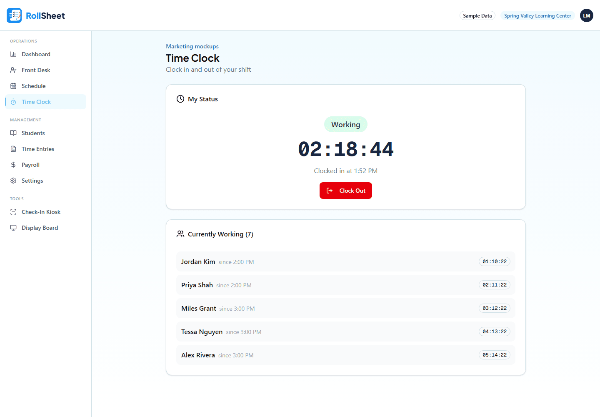600x417 pixels.
Task: Click the Working status badge
Action: pyautogui.click(x=346, y=124)
